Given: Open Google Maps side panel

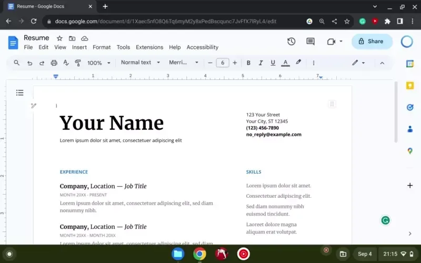Looking at the screenshot, I should (410, 151).
